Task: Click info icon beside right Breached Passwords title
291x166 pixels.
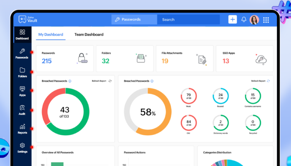Action: (152, 81)
